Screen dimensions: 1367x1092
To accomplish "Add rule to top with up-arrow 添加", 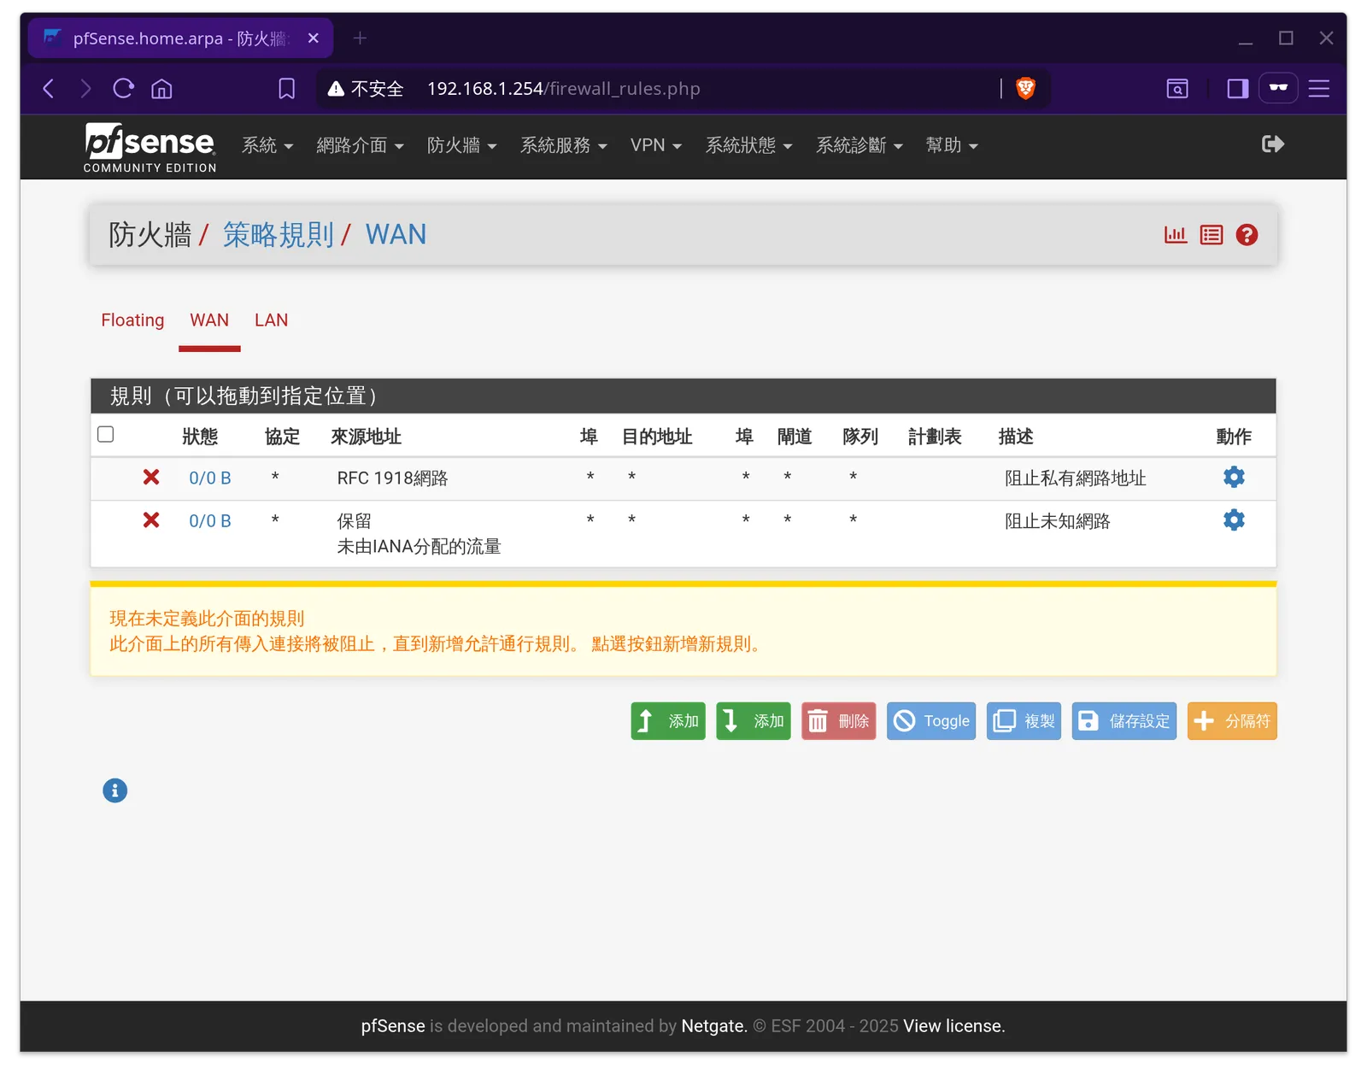I will coord(668,721).
